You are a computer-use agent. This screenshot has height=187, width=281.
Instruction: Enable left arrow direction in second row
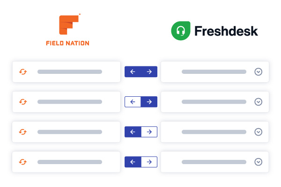133,101
